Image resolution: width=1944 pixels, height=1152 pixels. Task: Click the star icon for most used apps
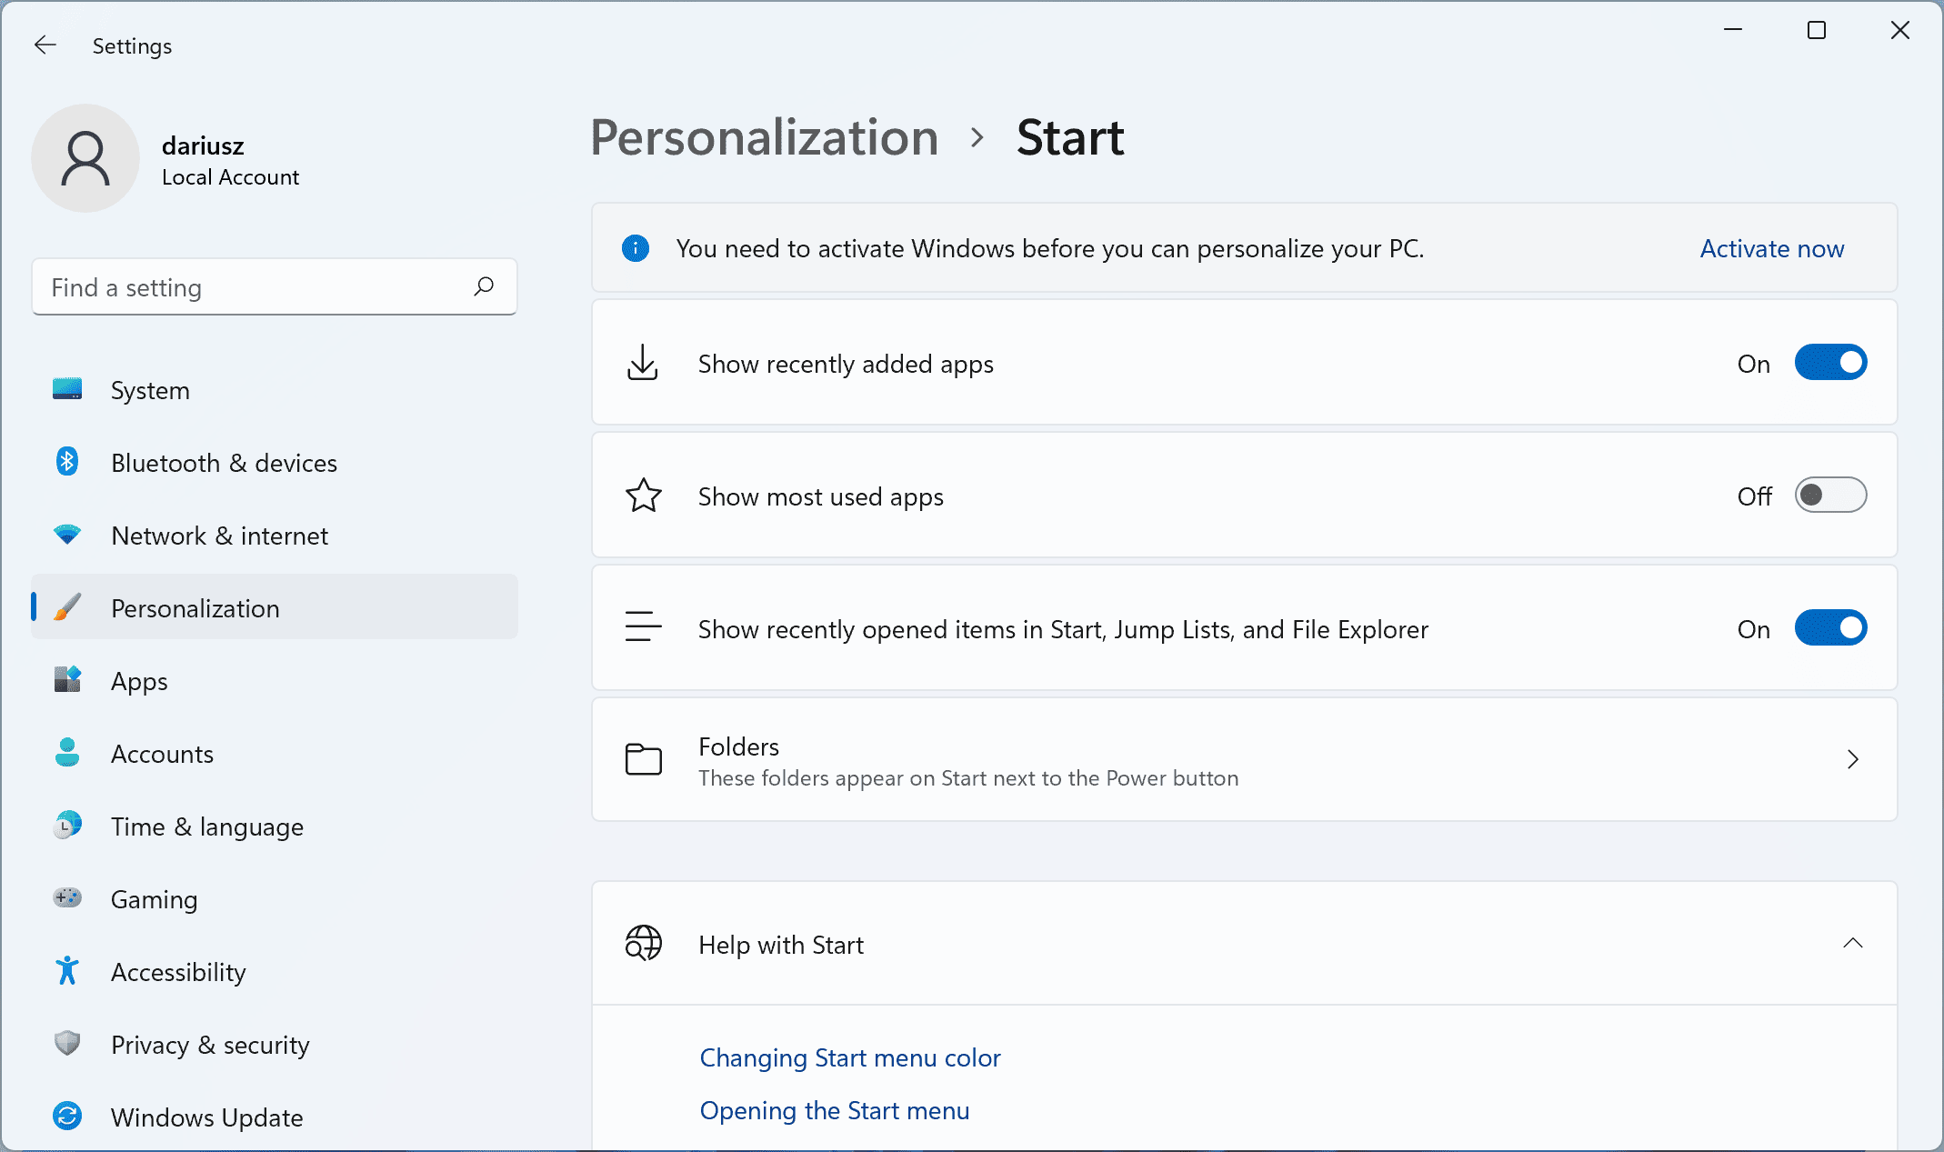[644, 495]
